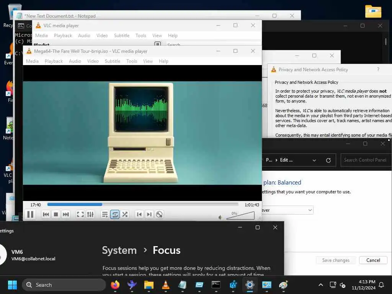
Task: Open Windows Start menu
Action: point(12,285)
